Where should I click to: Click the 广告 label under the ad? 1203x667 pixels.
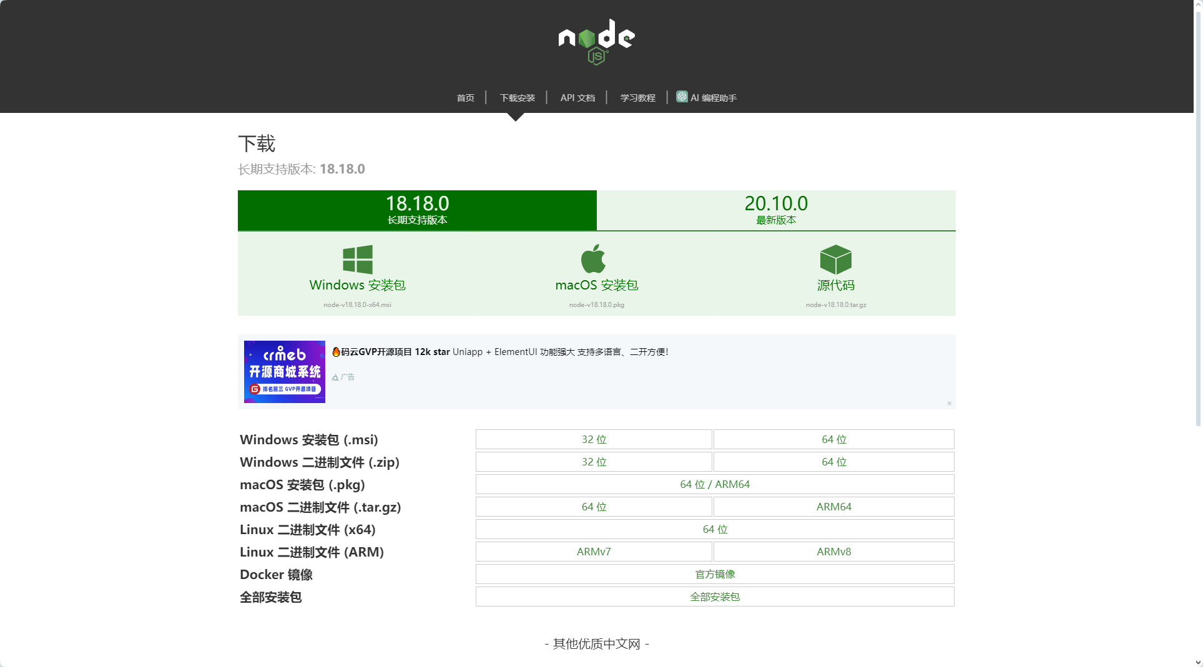coord(343,377)
